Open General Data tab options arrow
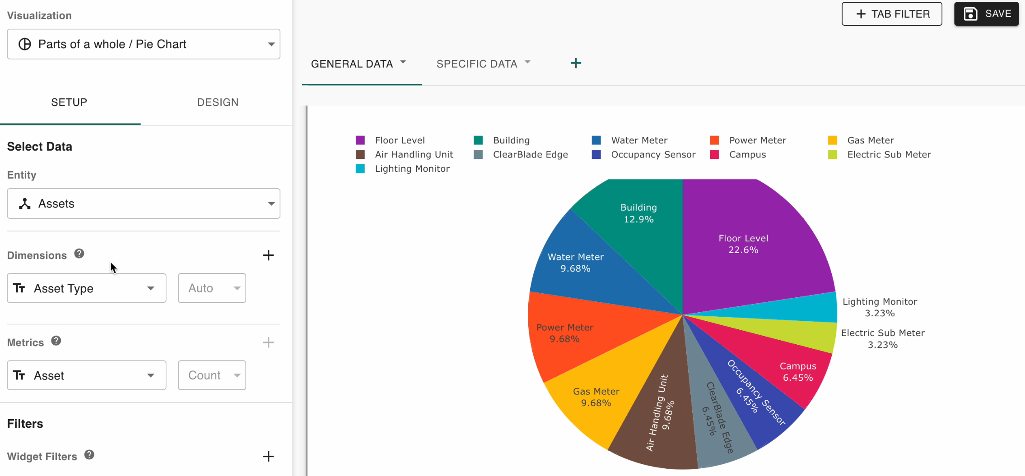The height and width of the screenshot is (476, 1025). tap(403, 62)
